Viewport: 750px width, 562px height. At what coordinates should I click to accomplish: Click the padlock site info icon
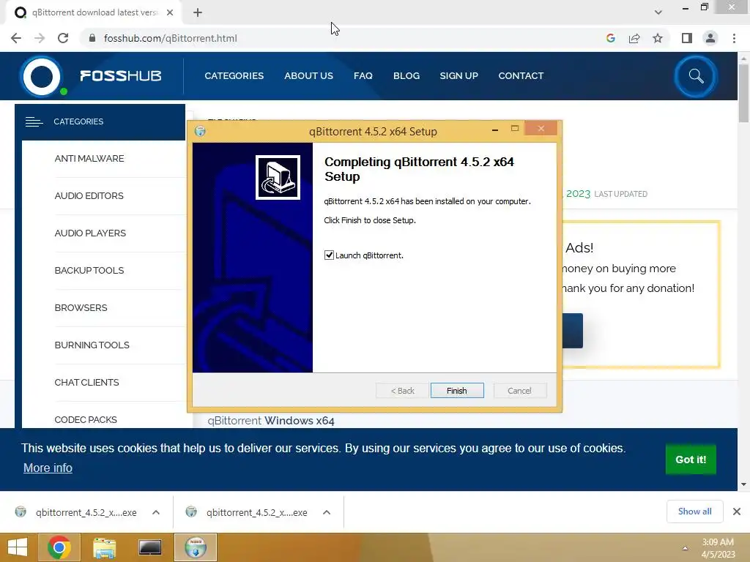[92, 38]
